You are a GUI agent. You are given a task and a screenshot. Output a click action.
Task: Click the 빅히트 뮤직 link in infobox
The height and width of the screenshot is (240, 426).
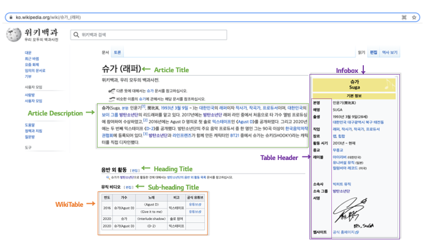tap(342, 184)
